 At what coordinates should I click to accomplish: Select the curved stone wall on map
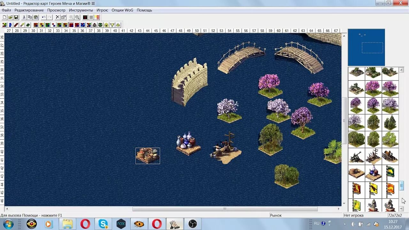click(190, 82)
